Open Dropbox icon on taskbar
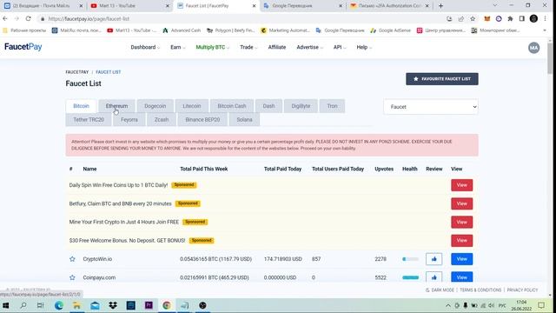This screenshot has height=313, width=556. (113, 305)
